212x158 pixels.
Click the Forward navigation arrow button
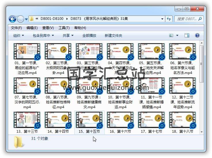(20, 19)
